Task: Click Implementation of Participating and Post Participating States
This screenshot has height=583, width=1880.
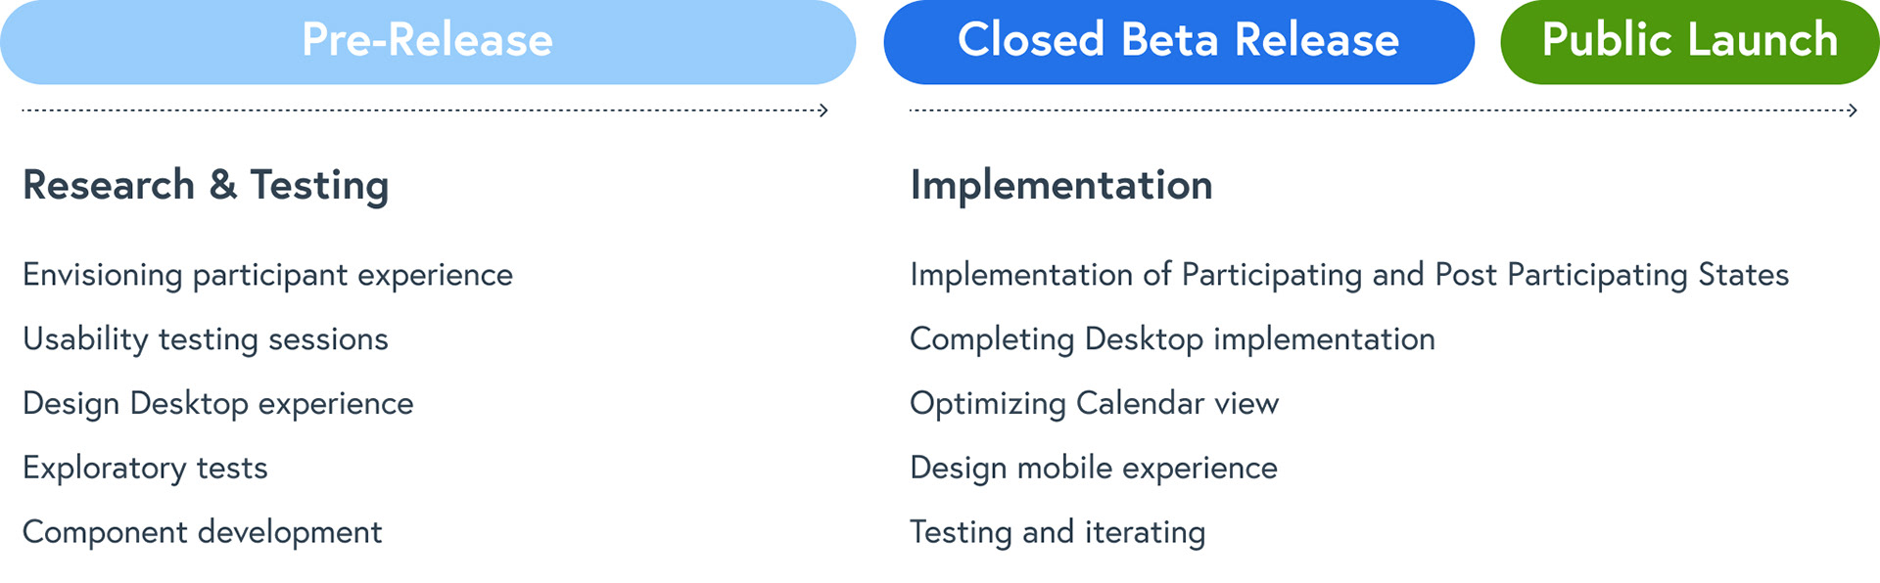Action: 1349,276
